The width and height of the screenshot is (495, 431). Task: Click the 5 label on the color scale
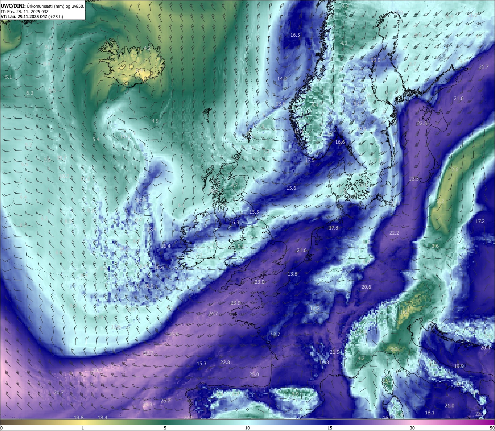click(165, 428)
